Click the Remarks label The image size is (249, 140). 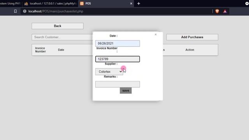pos(110,77)
